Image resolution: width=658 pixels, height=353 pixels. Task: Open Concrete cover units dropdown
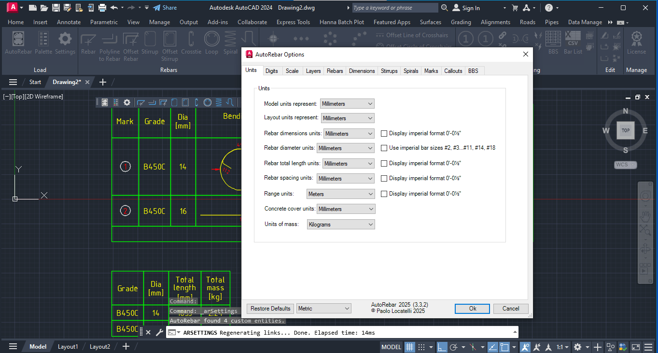(x=346, y=209)
